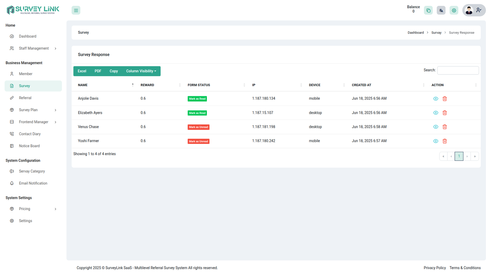Open the Privacy Policy footer link

pos(435,268)
